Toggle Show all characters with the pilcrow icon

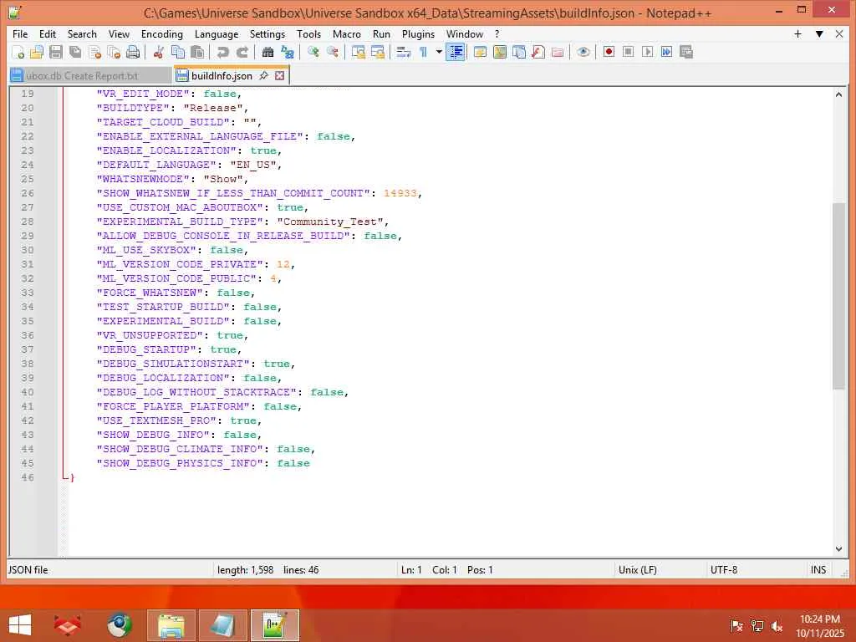click(424, 52)
